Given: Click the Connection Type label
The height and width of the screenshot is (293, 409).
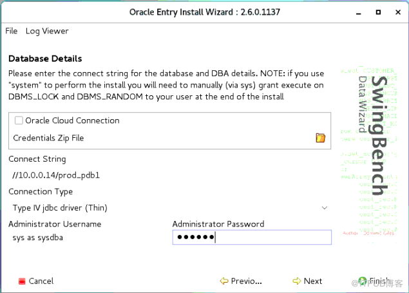Looking at the screenshot, I should click(41, 192).
